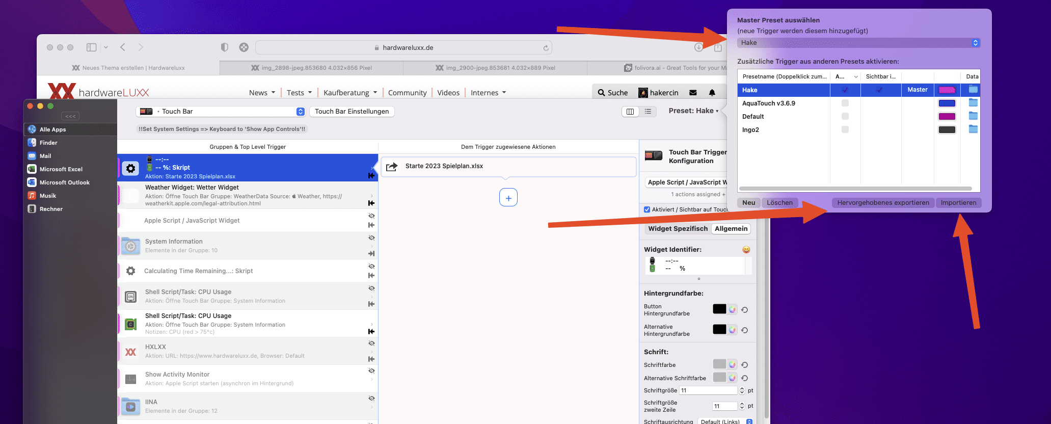
Task: Click the Touch Bar Einstellungen button
Action: pos(352,112)
